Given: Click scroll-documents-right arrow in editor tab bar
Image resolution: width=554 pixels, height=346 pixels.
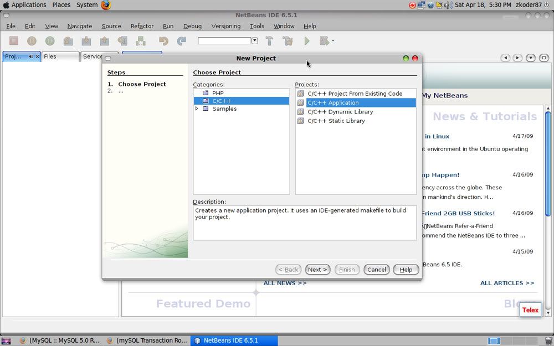Looking at the screenshot, I should (517, 58).
